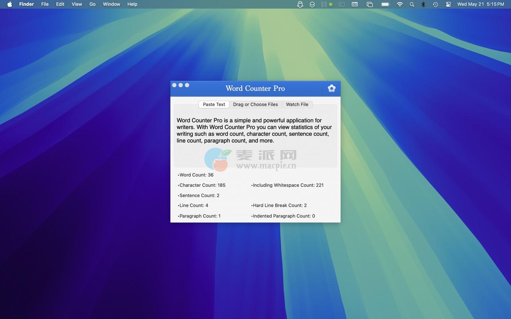Click the Line Count: 4 line
511x319 pixels.
tap(193, 206)
